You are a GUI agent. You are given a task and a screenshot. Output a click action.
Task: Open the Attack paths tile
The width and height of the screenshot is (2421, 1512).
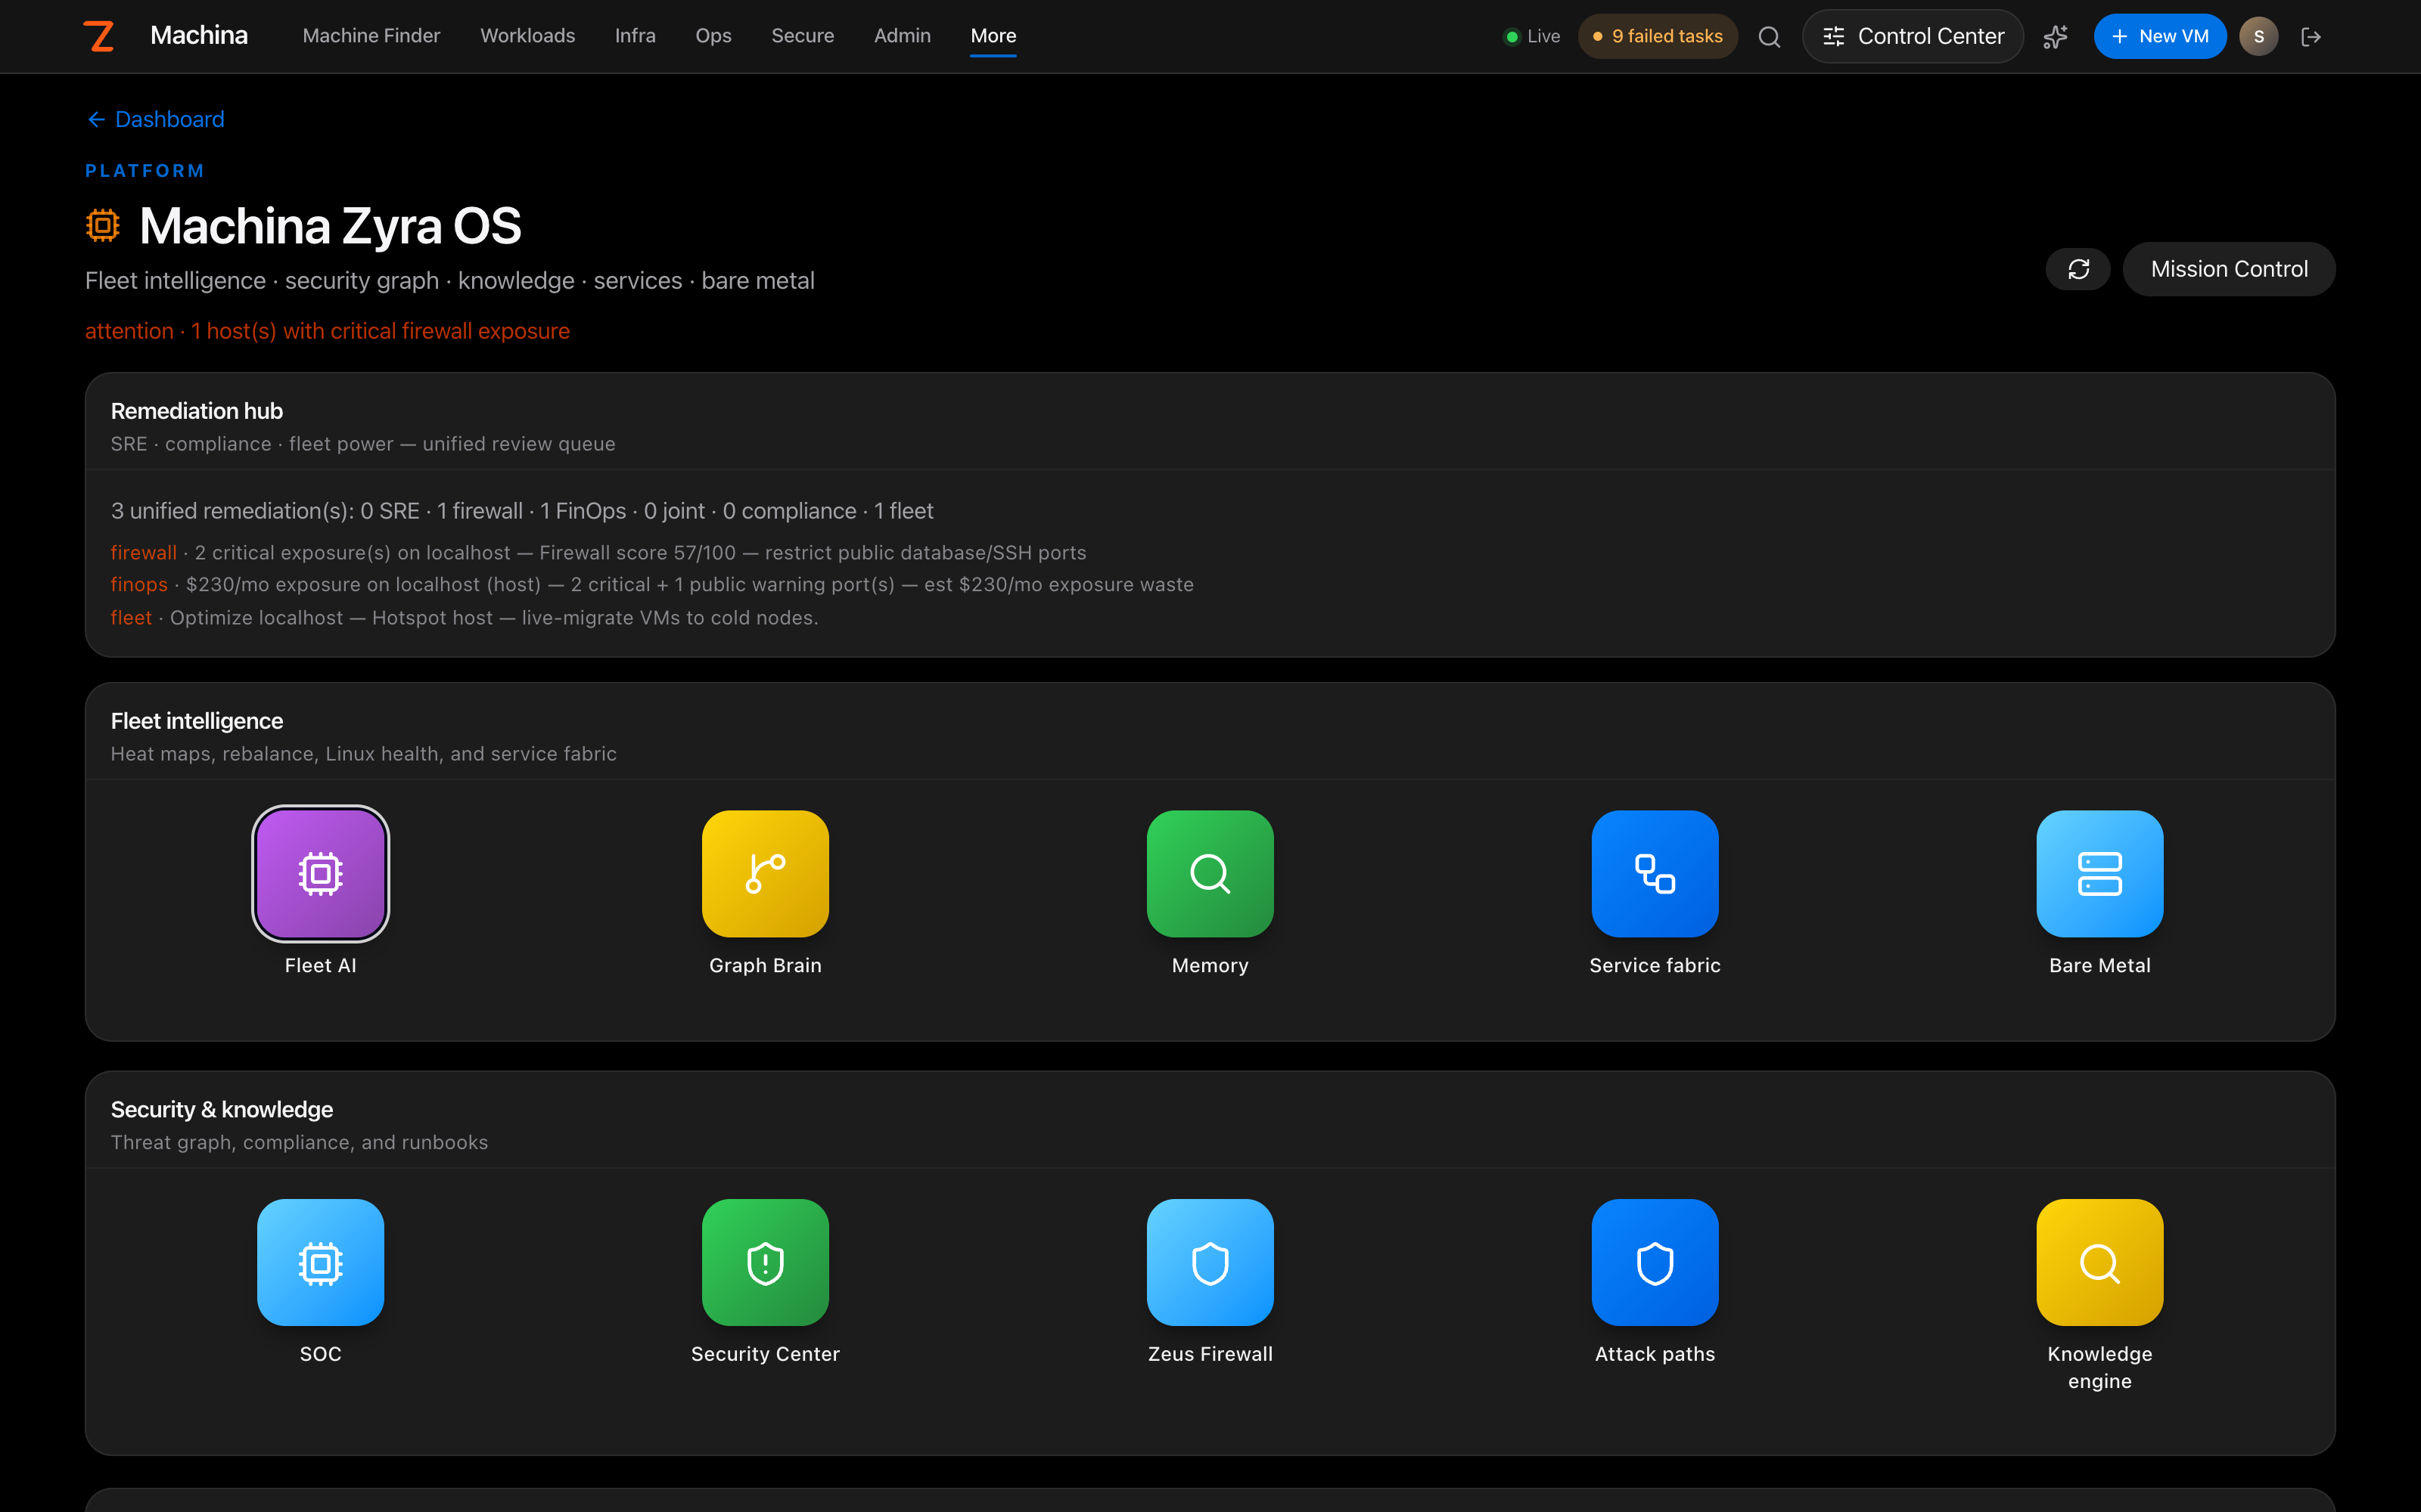tap(1655, 1262)
